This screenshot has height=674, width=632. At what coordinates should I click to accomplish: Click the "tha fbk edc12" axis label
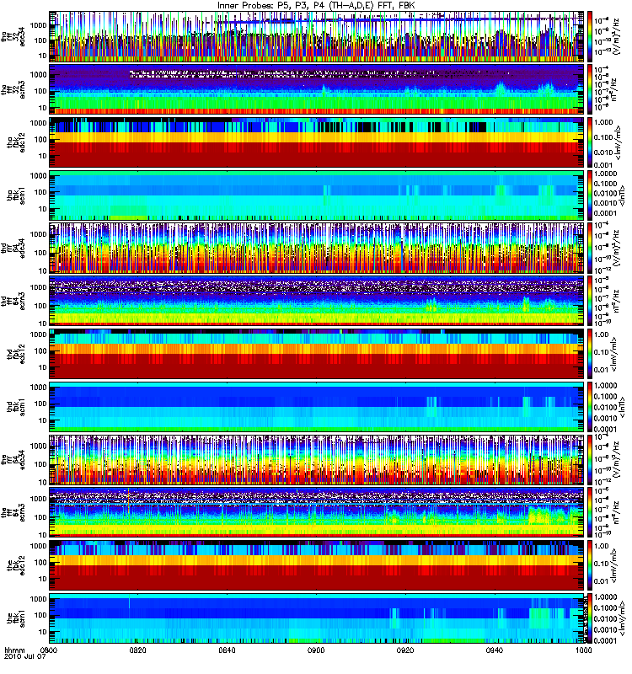coord(16,142)
